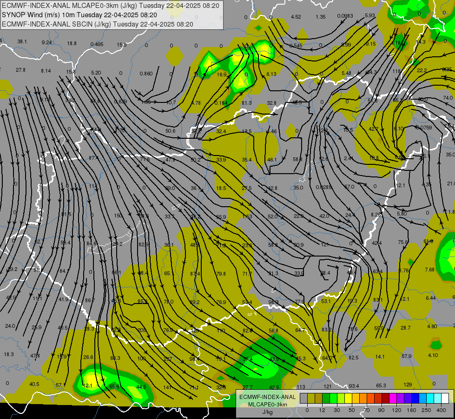Click the map value 57.0
Image resolution: width=455 pixels, height=419 pixels.
click(349, 187)
